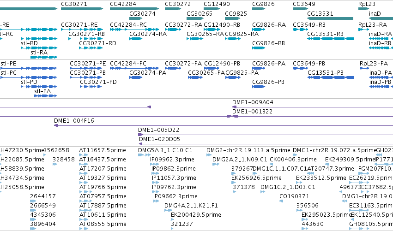393x231 pixels.
Task: Click protein CG12490-PB
Action: pos(212,68)
